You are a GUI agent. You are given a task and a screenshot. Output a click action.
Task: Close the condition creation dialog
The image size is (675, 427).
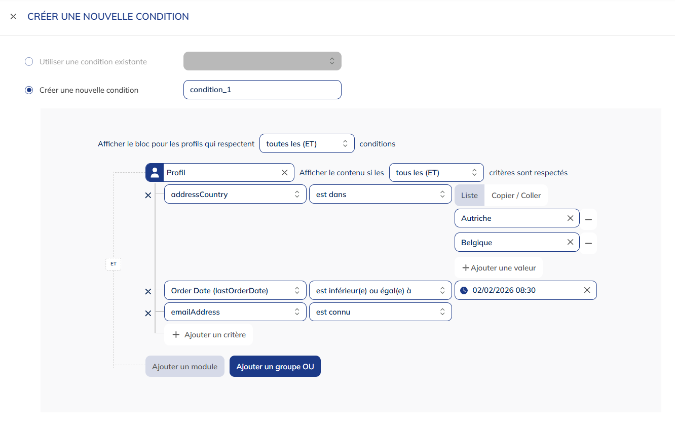coord(13,17)
